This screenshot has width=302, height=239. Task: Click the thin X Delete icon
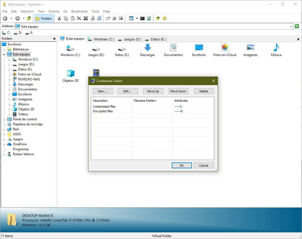click(79, 18)
